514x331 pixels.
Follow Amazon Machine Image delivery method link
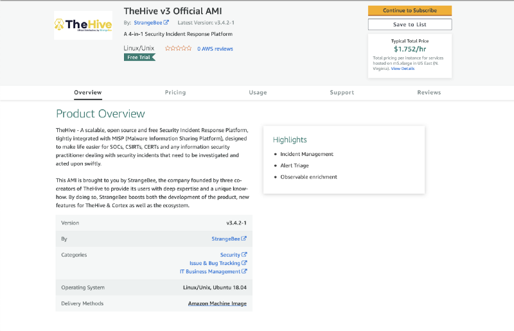(217, 303)
